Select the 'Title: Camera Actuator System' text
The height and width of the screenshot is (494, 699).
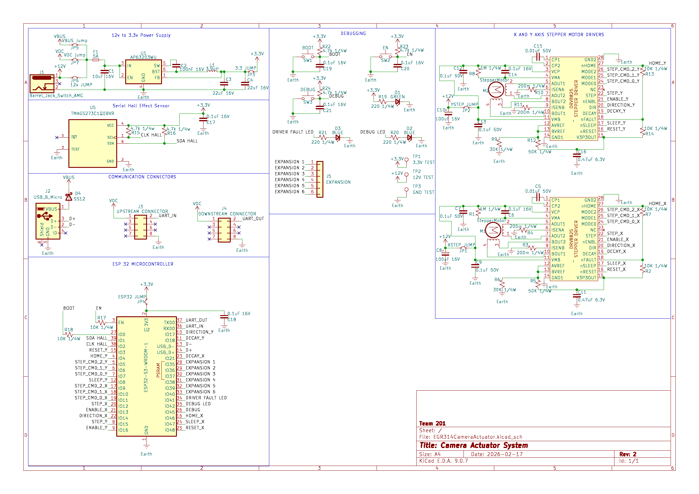pos(474,446)
